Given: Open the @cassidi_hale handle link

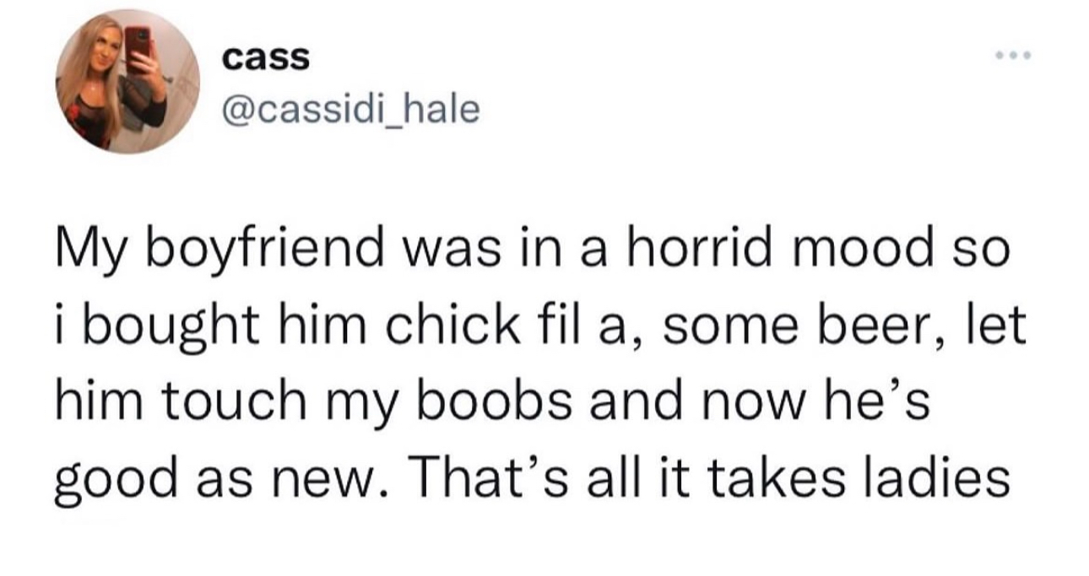Looking at the screenshot, I should click(350, 108).
